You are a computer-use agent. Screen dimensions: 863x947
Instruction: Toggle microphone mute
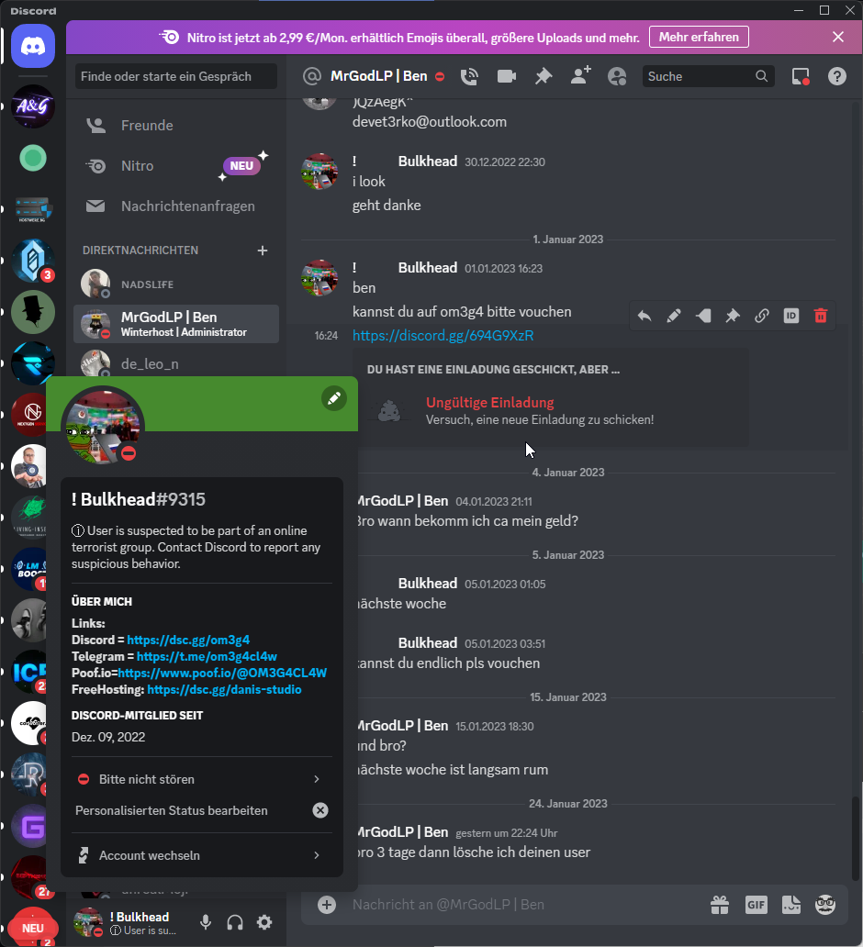click(206, 922)
